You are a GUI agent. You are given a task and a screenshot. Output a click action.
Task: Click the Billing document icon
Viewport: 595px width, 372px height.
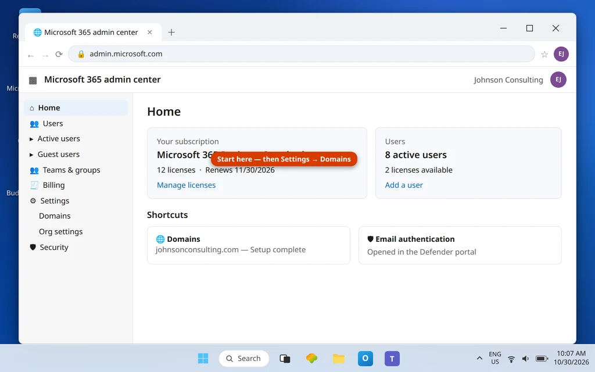click(34, 185)
